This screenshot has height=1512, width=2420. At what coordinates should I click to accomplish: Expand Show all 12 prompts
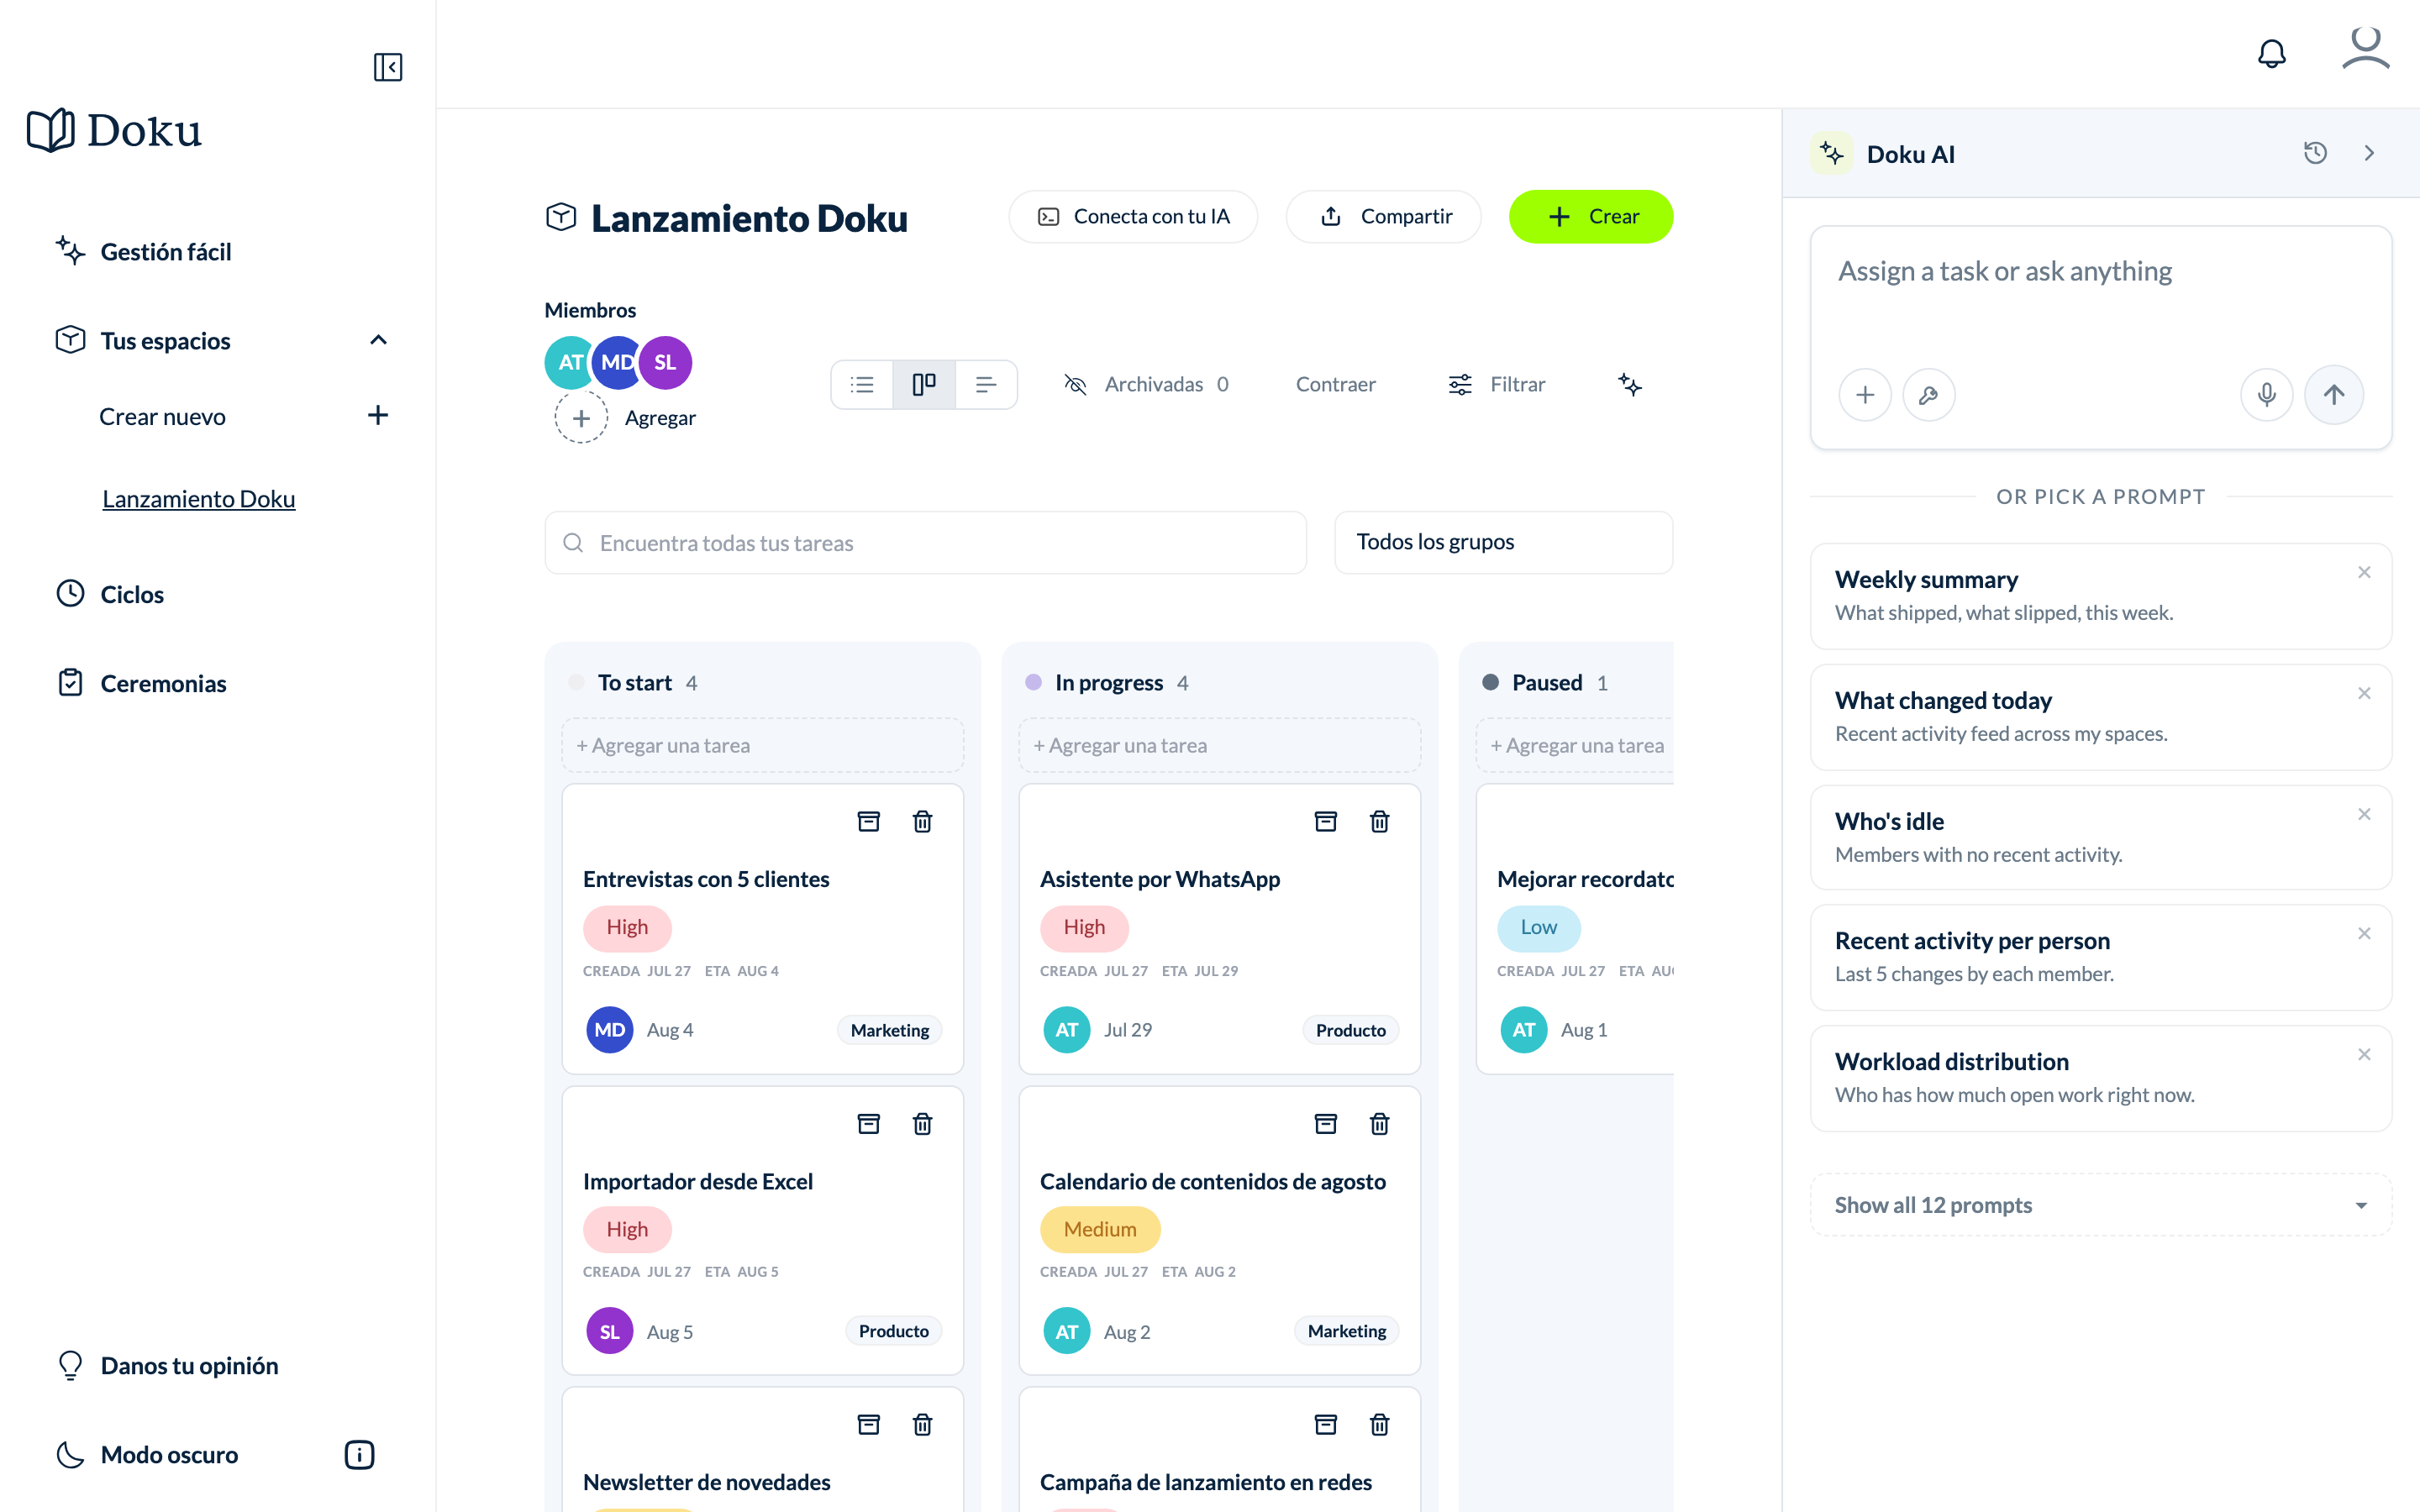tap(2101, 1205)
